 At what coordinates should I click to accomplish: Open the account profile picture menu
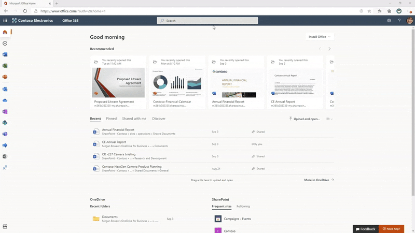coord(409,20)
